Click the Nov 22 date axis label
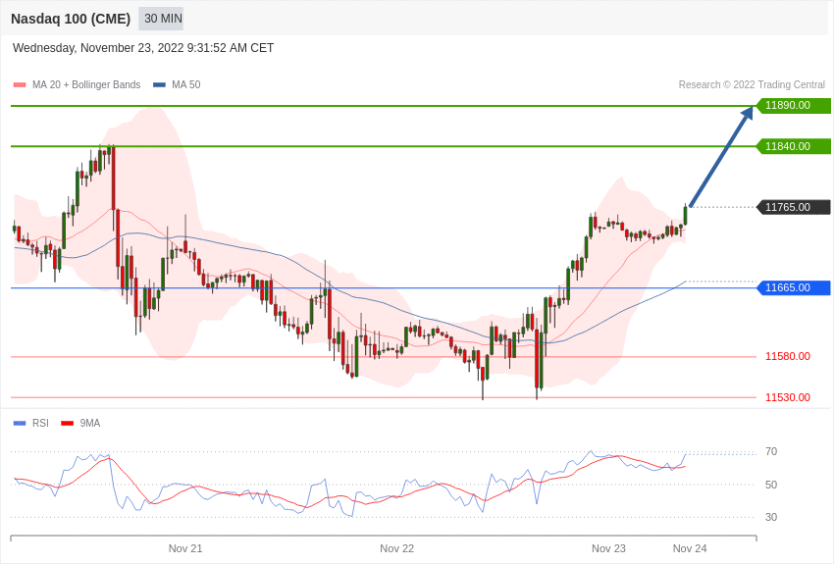The width and height of the screenshot is (834, 565). coord(397,548)
